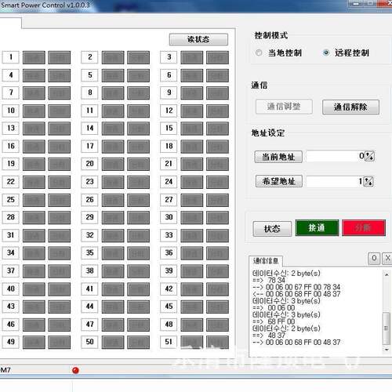This screenshot has width=392, height=392.
Task: Click the left gray button beside channel 30
Action: coord(192,218)
